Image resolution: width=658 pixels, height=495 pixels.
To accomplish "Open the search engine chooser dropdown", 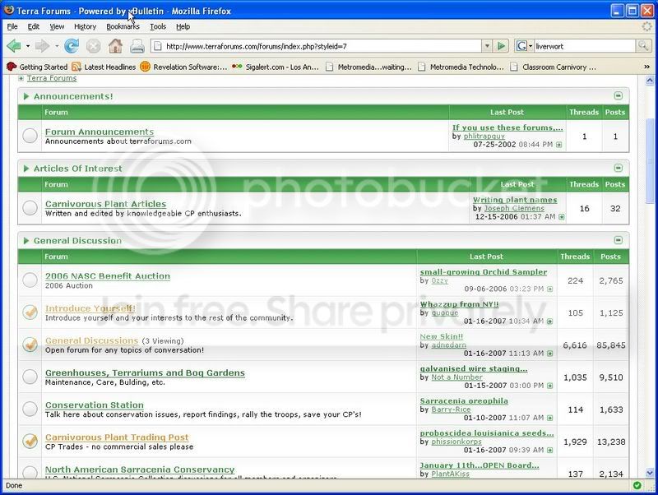I will coord(531,46).
